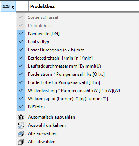This screenshot has width=139, height=146.
Task: Click the column selection checklist icon
Action: point(6,6)
